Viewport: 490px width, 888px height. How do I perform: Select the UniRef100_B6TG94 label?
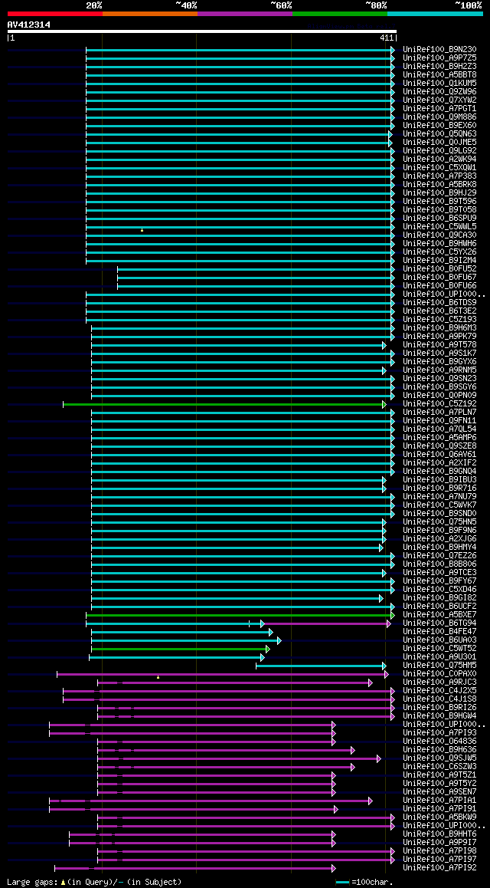[x=439, y=623]
